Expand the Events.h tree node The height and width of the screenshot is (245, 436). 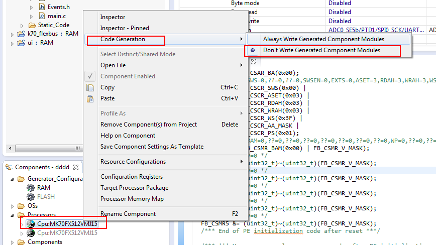[x=32, y=8]
